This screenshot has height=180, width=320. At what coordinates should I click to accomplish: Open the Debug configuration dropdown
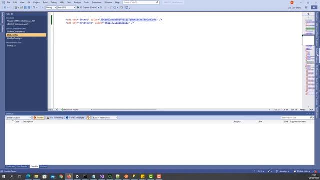coord(51,7)
